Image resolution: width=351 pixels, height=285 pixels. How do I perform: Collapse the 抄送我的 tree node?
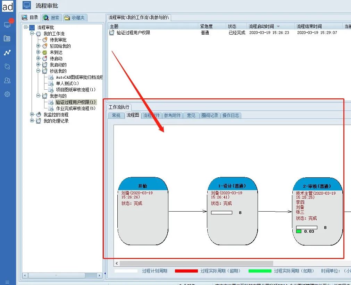coord(38,71)
